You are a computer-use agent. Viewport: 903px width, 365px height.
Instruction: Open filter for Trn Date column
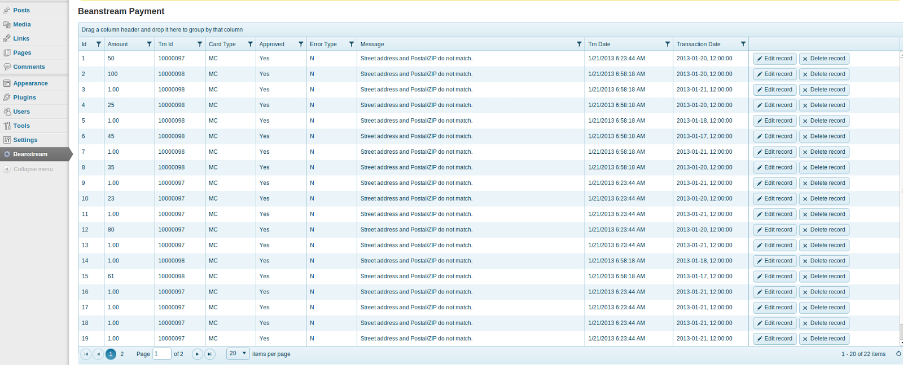[x=668, y=44]
